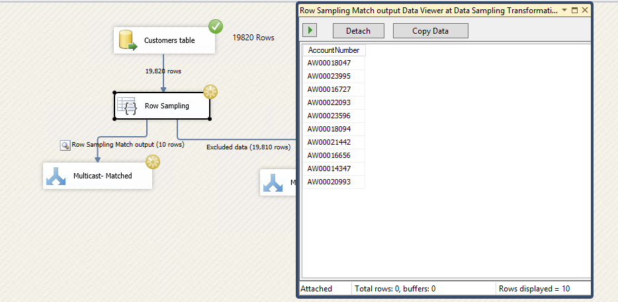This screenshot has height=302, width=618.
Task: Click the Multicast- Matched split-arrow icon
Action: pyautogui.click(x=56, y=176)
